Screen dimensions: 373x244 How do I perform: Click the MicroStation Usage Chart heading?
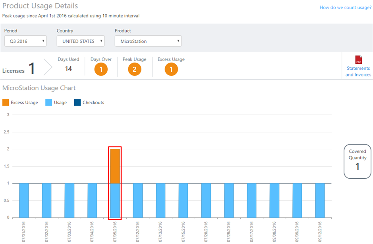coord(39,88)
